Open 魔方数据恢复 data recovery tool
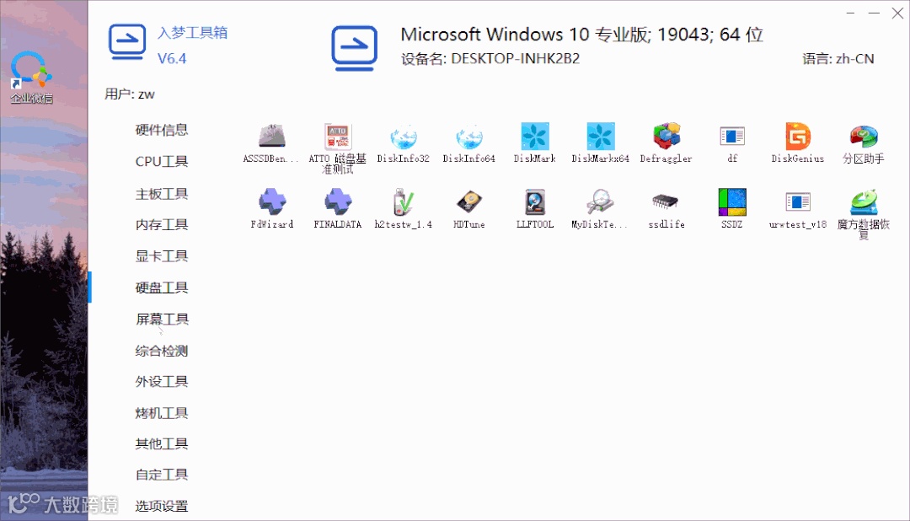Screen dimensions: 910x521 tap(864, 214)
